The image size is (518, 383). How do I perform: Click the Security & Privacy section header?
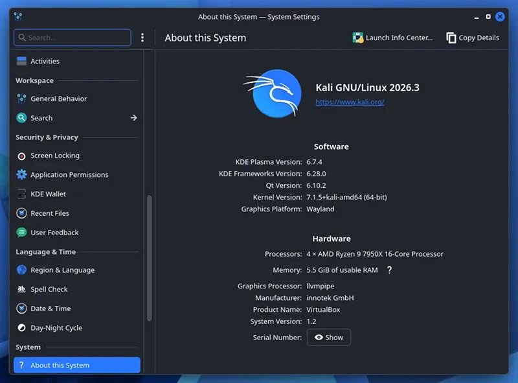(47, 137)
